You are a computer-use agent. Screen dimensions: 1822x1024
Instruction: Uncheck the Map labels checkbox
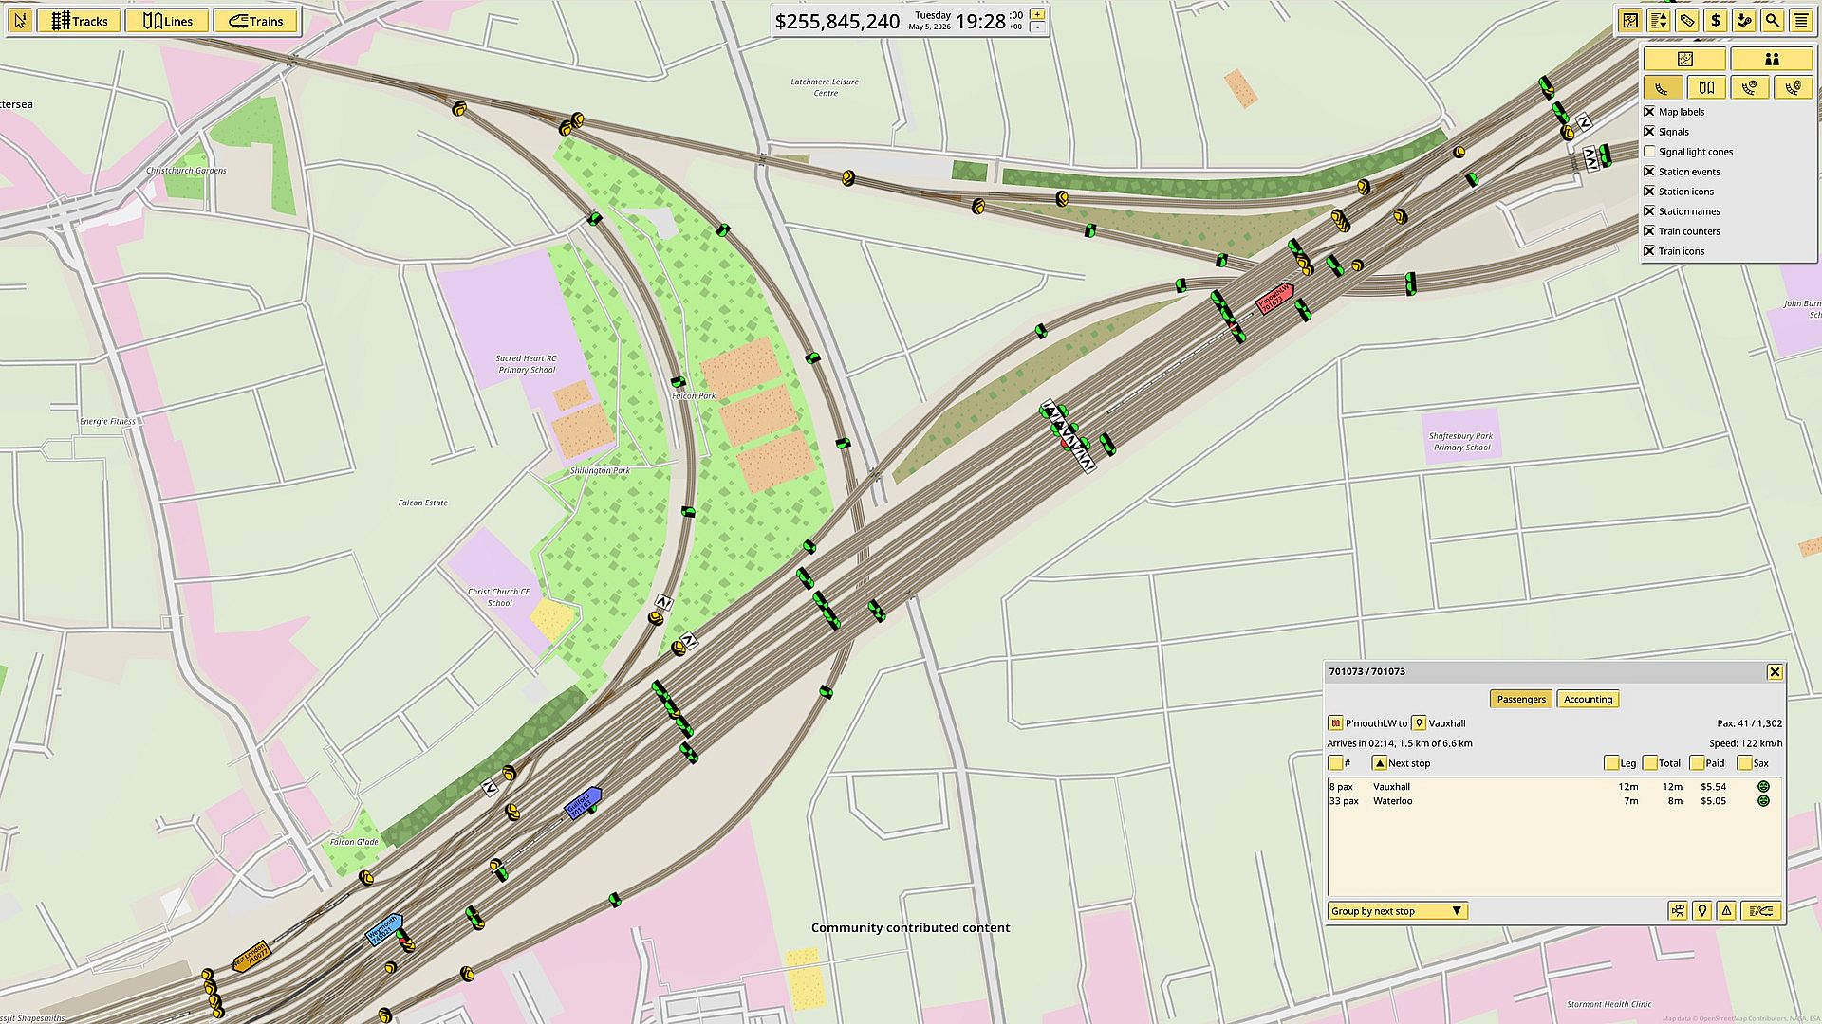click(1649, 112)
